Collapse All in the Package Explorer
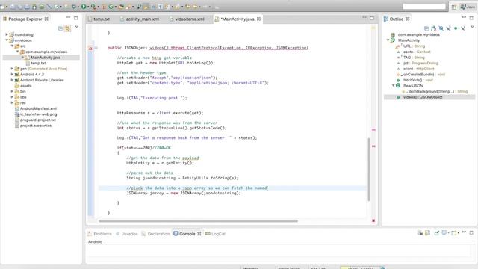The image size is (478, 269). (60, 28)
